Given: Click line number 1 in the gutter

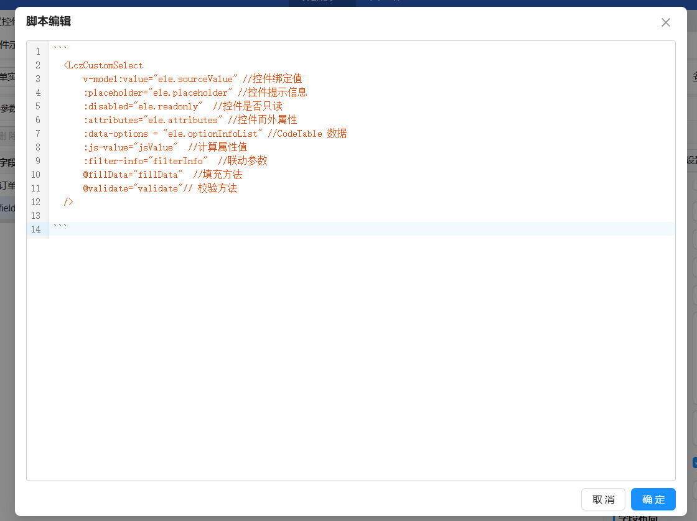Looking at the screenshot, I should tap(38, 52).
